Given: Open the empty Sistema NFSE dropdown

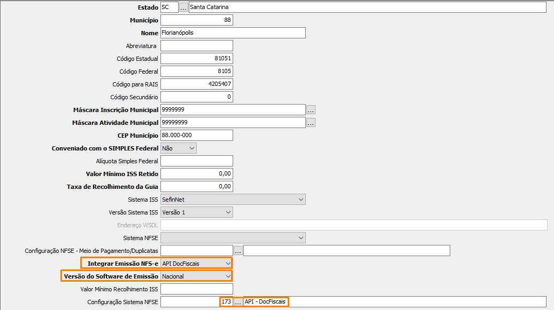Looking at the screenshot, I should point(301,238).
